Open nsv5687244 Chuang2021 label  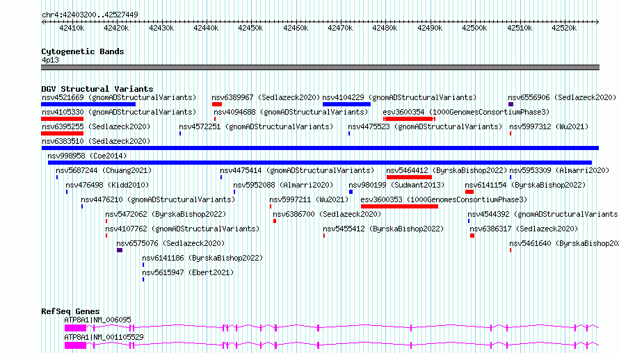[x=104, y=170]
